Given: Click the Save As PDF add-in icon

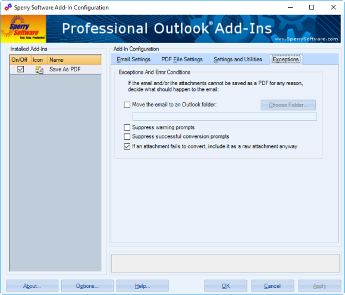Looking at the screenshot, I should pos(39,70).
